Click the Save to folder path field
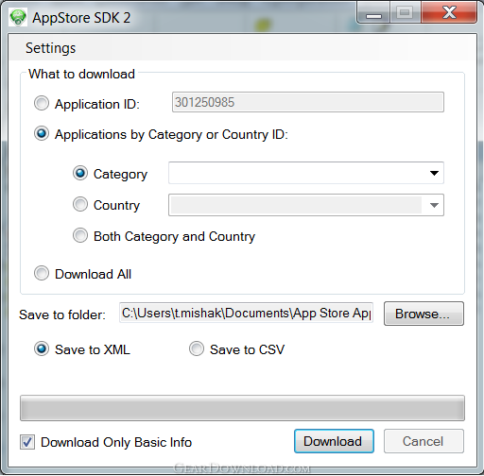Screen dimensions: 484x476 [x=246, y=313]
